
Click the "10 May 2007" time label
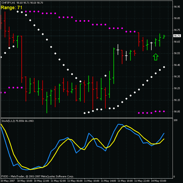[x=8, y=181]
